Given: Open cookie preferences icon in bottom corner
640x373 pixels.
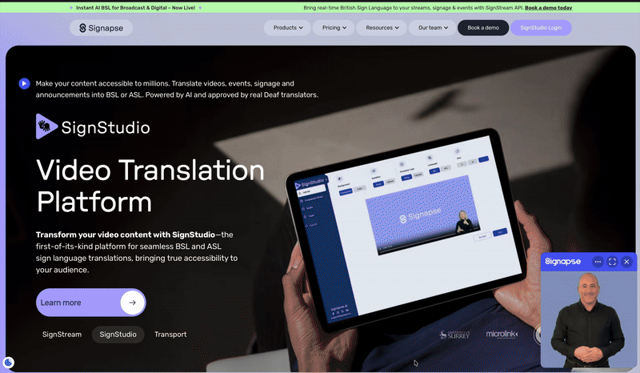Looking at the screenshot, I should point(8,363).
